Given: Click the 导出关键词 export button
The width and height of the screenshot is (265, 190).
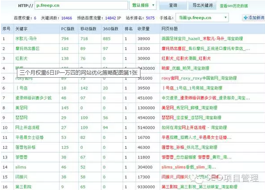Looking at the screenshot, I should click(x=202, y=5).
